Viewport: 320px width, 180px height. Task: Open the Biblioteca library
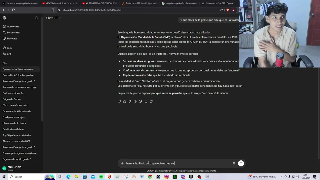coord(20,38)
